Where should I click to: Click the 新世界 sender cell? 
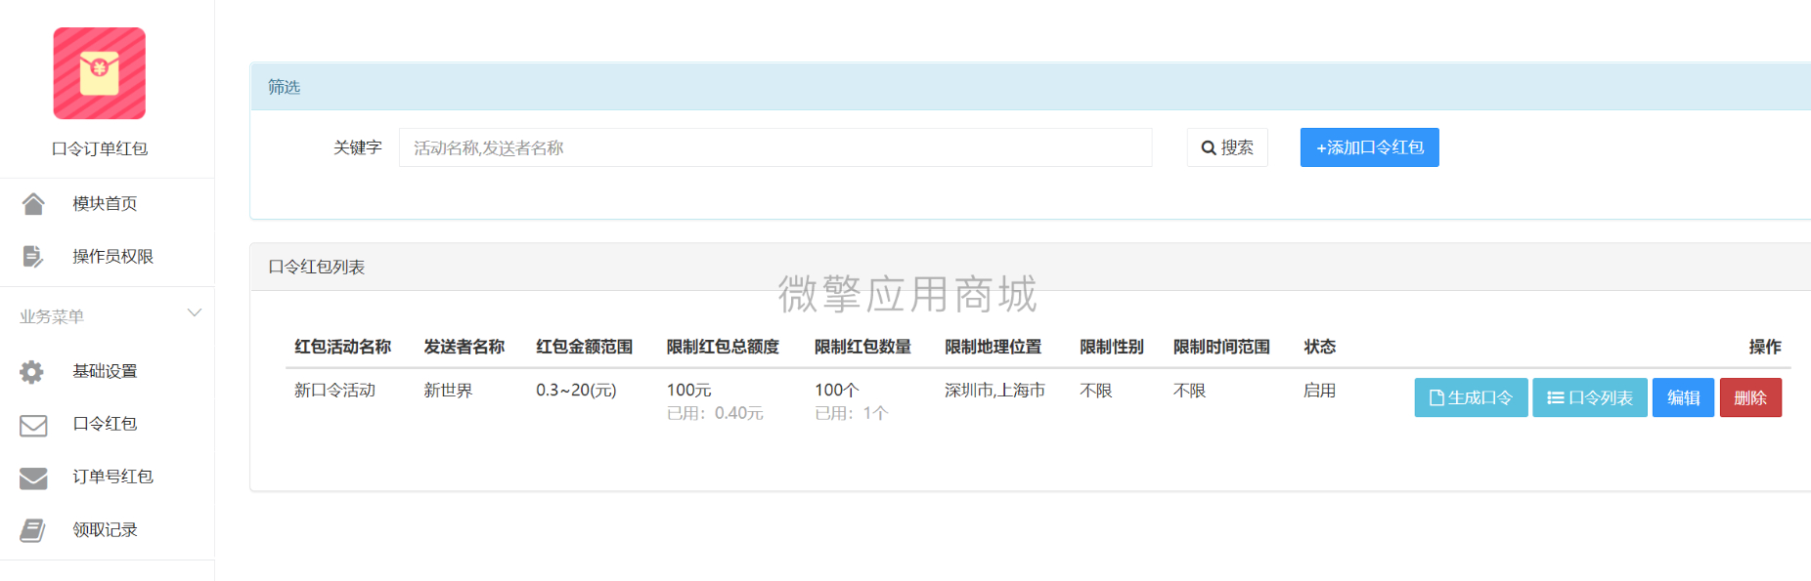tap(448, 390)
